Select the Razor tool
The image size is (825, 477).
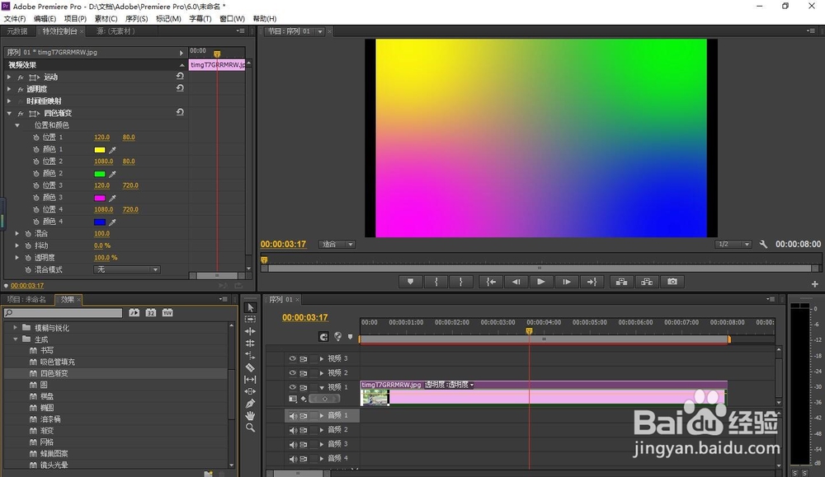click(x=251, y=367)
